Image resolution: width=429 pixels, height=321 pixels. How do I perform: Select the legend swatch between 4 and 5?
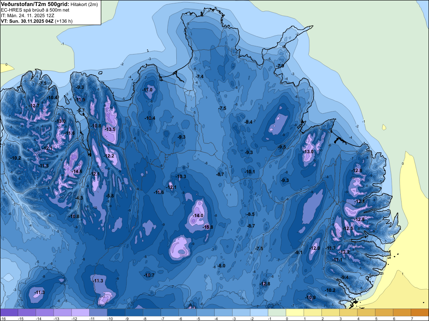pyautogui.click(x=366, y=312)
